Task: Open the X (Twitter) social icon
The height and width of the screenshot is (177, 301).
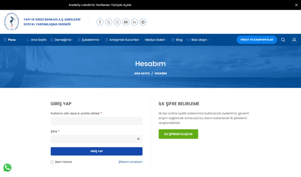Action: point(109,22)
